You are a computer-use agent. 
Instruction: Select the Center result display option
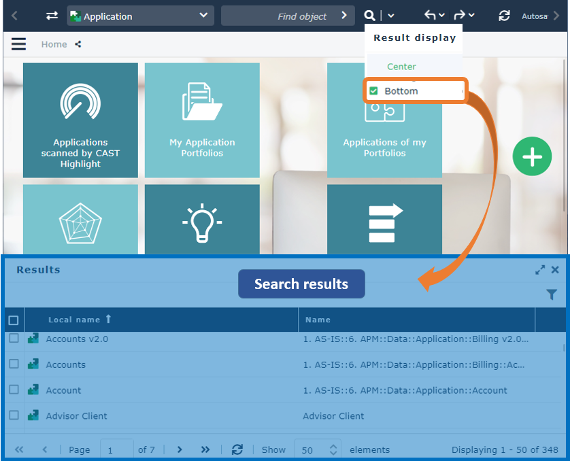point(401,67)
